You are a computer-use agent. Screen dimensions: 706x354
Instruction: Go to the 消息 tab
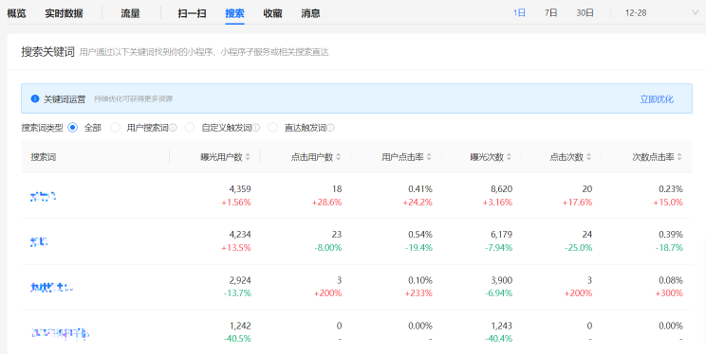coord(310,13)
